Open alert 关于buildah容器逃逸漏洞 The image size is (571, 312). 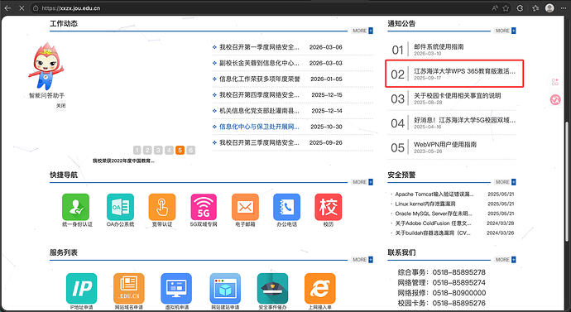(x=433, y=233)
